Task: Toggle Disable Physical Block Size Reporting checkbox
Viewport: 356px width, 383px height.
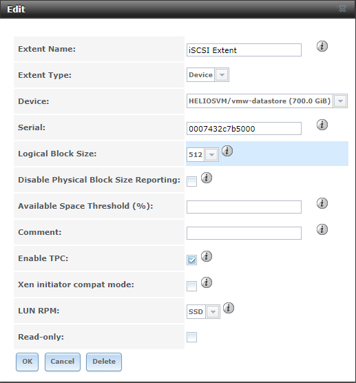Action: click(x=191, y=181)
